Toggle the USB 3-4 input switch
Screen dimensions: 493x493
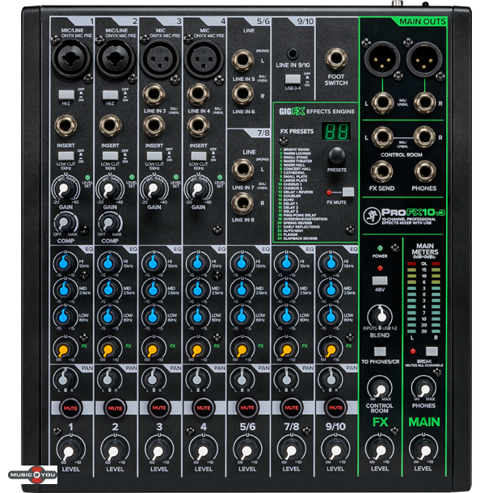coord(293,80)
